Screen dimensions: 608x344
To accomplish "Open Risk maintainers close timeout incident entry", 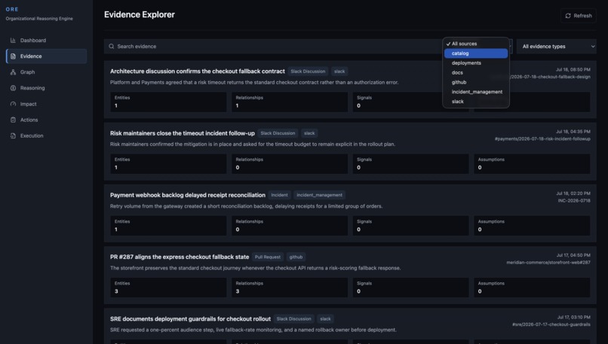I will point(183,133).
